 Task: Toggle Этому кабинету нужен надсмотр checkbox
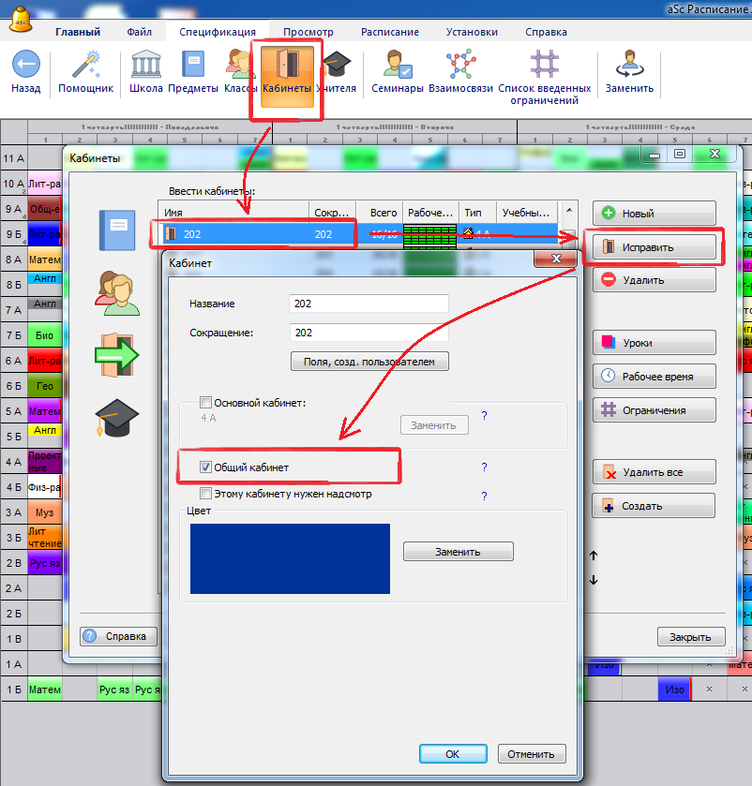click(206, 494)
